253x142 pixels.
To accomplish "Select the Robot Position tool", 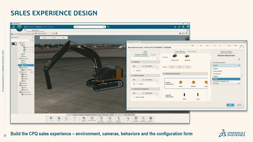I will [x=110, y=119].
